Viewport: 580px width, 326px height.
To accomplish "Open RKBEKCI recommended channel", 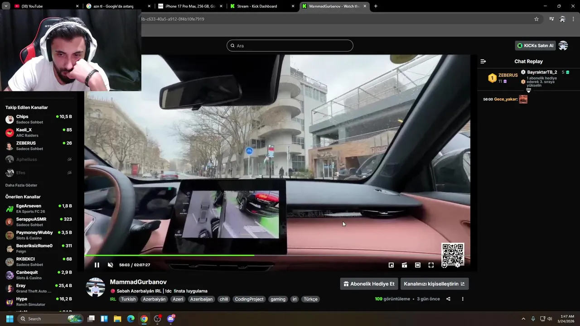I will pyautogui.click(x=39, y=262).
